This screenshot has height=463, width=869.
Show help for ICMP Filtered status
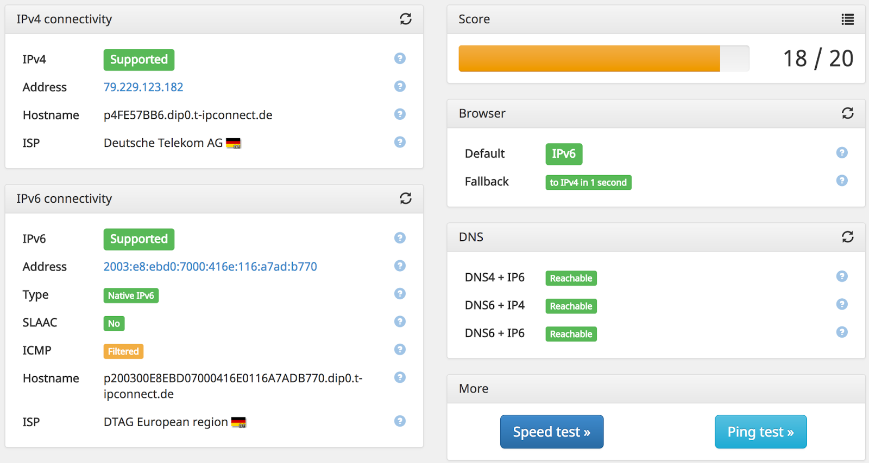point(400,350)
